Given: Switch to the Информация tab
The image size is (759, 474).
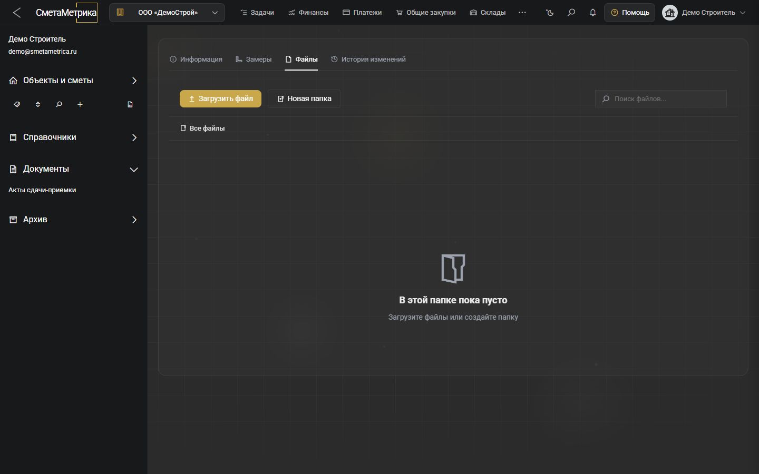Looking at the screenshot, I should pyautogui.click(x=196, y=60).
